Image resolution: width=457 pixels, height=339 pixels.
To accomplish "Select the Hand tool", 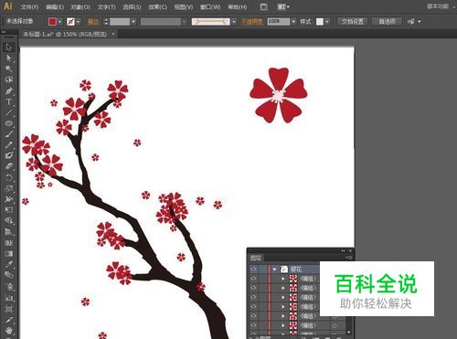I will tap(9, 331).
